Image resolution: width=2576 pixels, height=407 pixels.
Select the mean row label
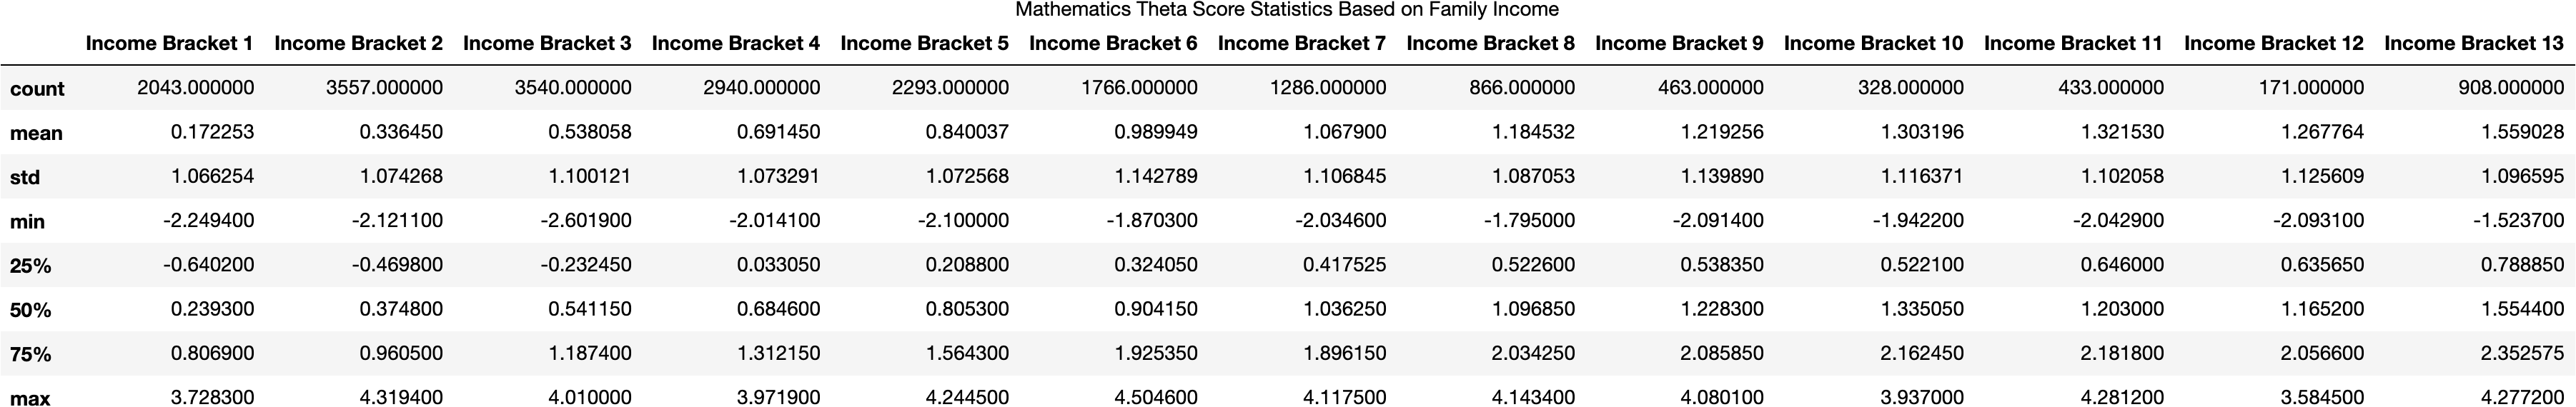click(36, 133)
